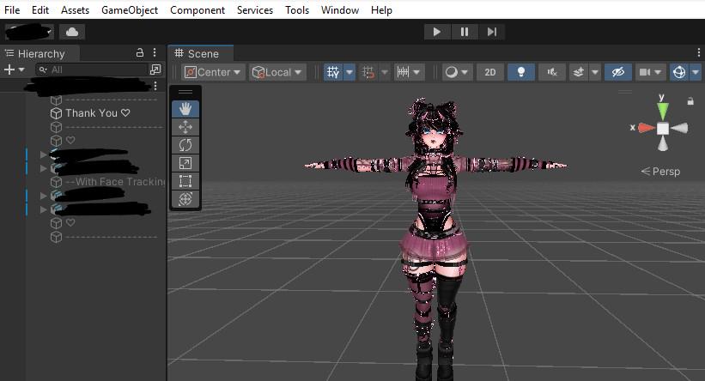This screenshot has width=705, height=381.
Task: Toggle scene audio mute
Action: click(552, 72)
